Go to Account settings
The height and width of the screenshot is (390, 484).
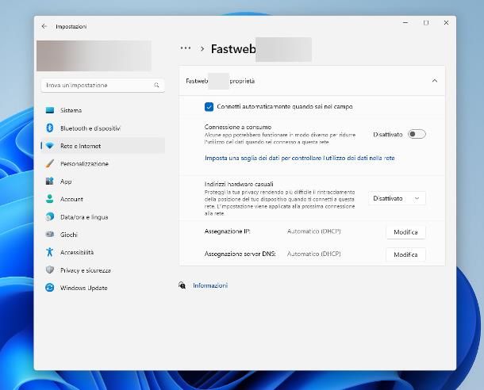coord(103,199)
